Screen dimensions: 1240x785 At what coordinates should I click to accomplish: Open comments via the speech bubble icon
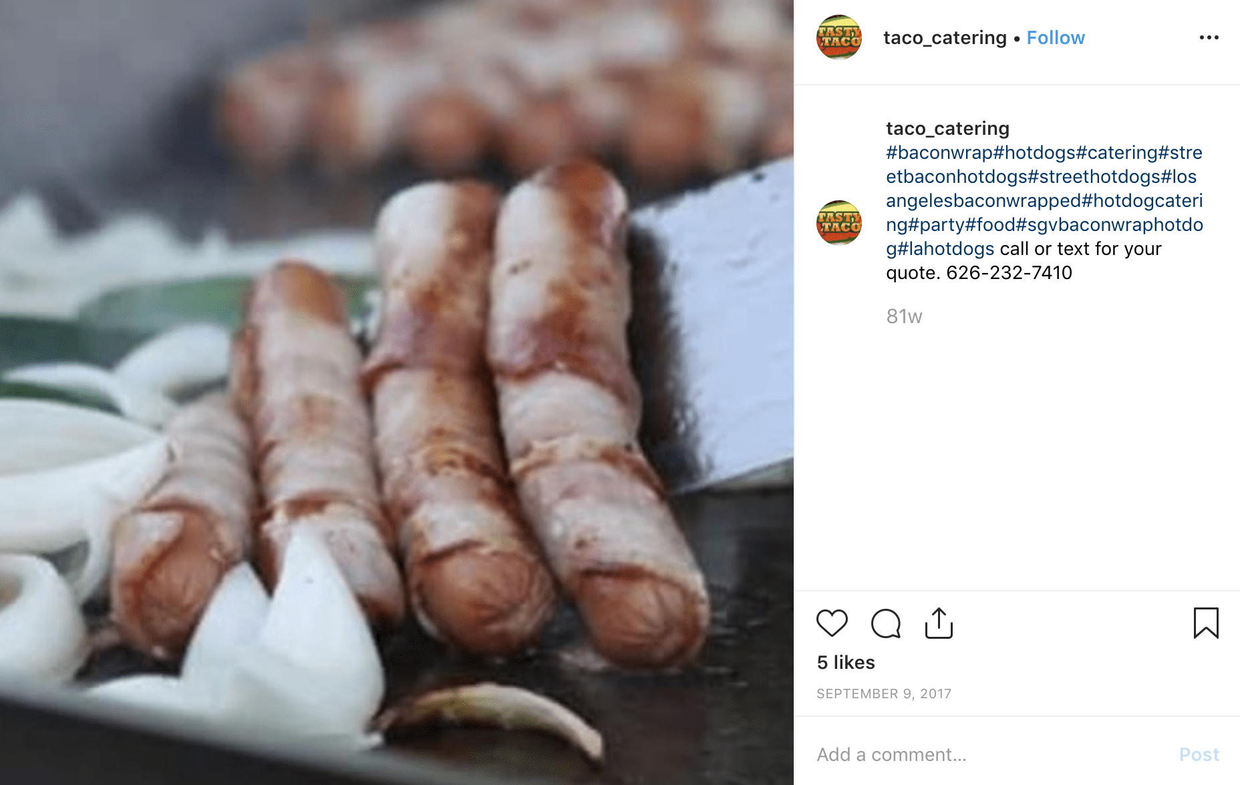(x=886, y=623)
